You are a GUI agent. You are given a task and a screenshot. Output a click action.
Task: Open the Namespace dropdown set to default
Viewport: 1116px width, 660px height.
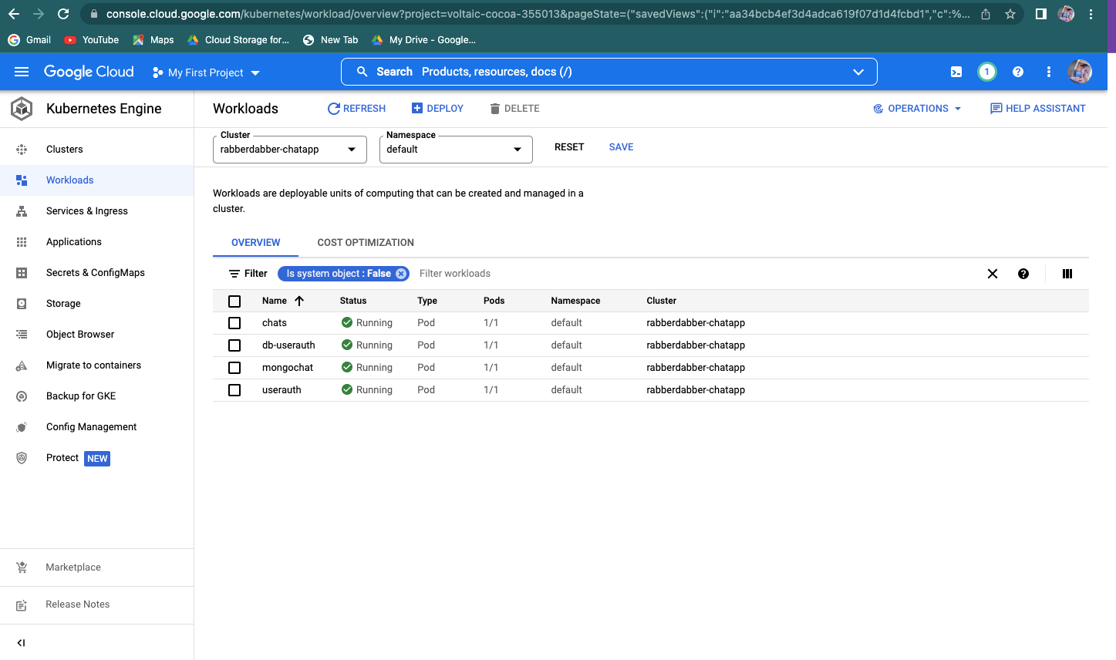tap(456, 150)
